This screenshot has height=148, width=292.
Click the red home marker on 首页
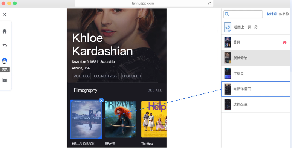[284, 43]
